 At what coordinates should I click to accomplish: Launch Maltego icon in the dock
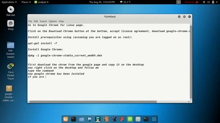pos(114,119)
